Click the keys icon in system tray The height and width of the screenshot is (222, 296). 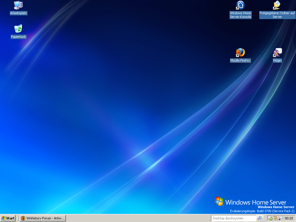(x=275, y=218)
